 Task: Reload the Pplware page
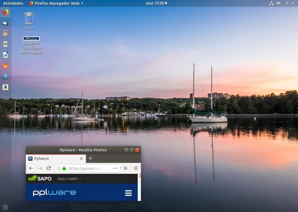point(48,168)
